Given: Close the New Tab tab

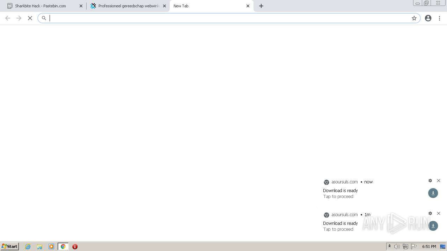Looking at the screenshot, I should (248, 6).
